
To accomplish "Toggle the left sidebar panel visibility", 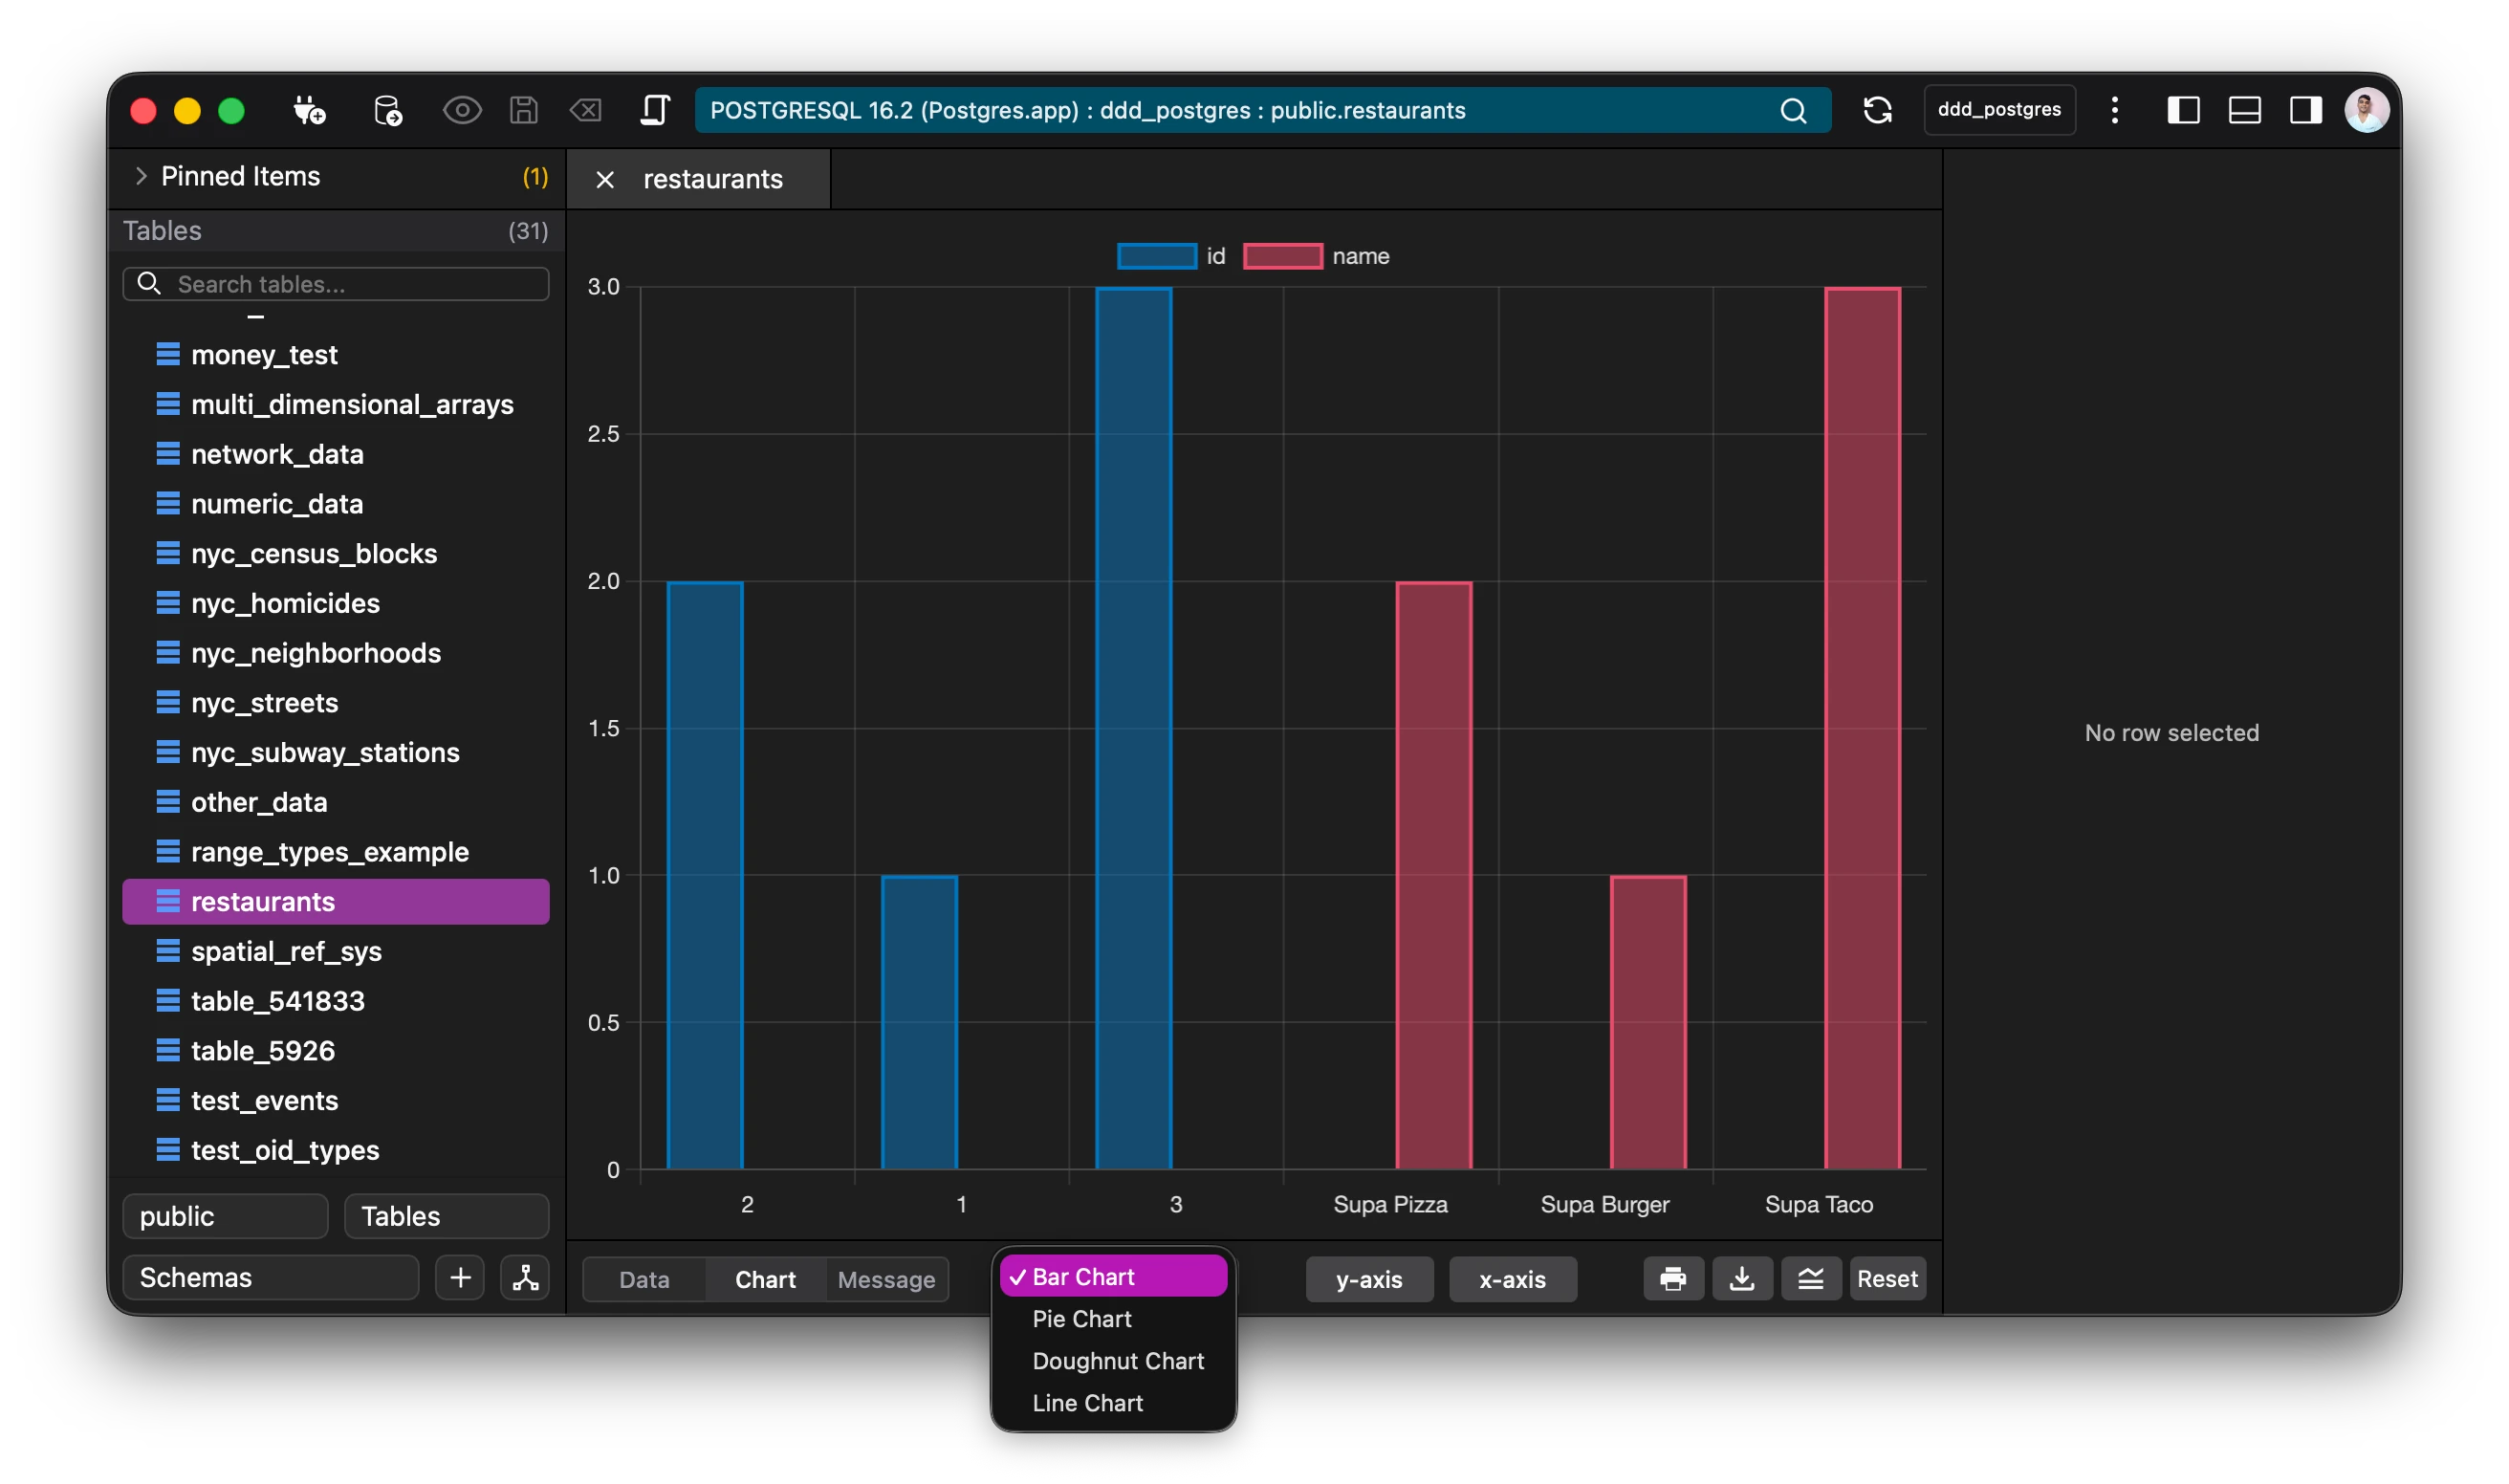I will pyautogui.click(x=2184, y=110).
